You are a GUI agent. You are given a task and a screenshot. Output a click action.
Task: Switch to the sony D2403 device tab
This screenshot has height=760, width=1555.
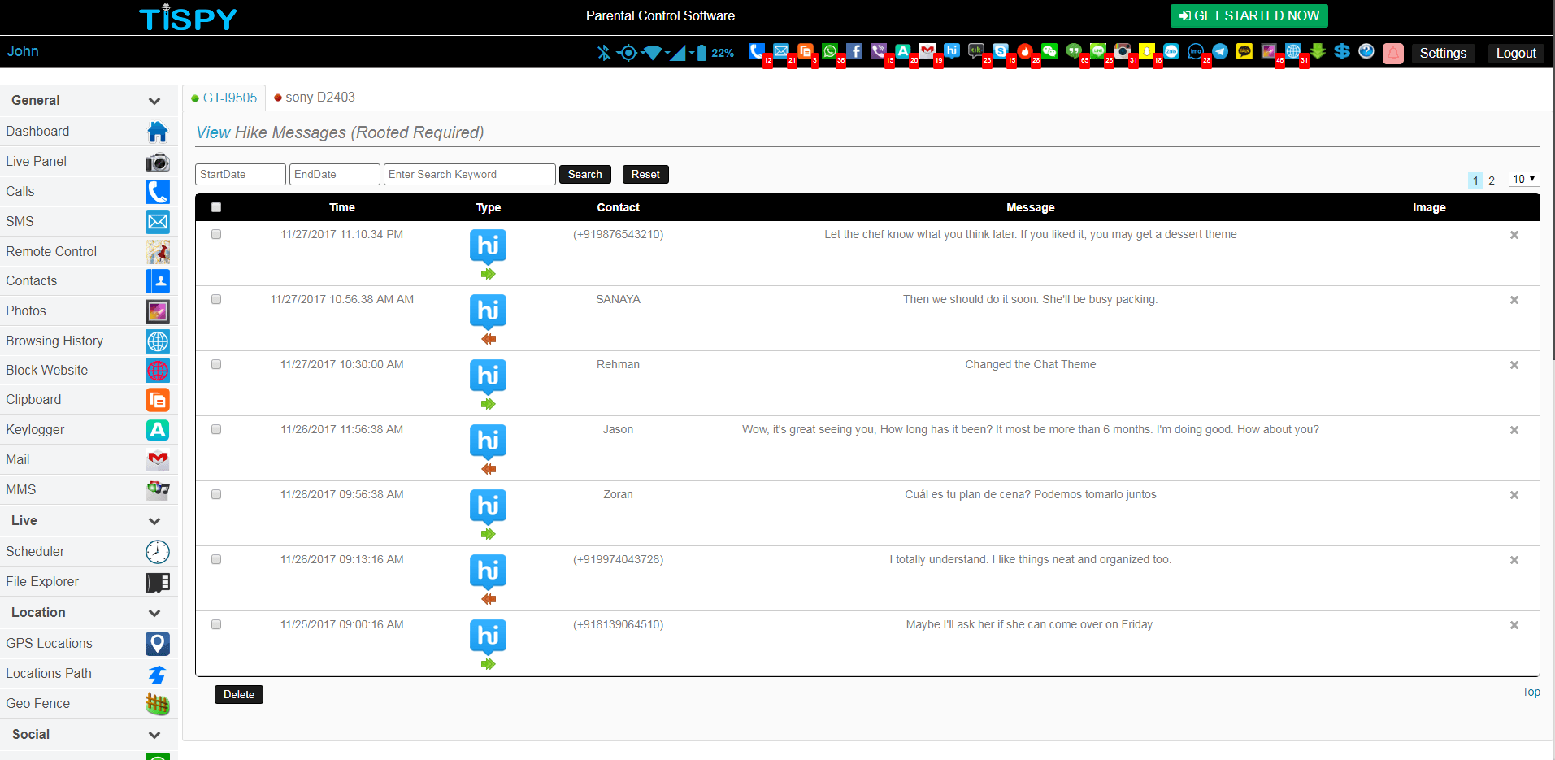coord(315,98)
